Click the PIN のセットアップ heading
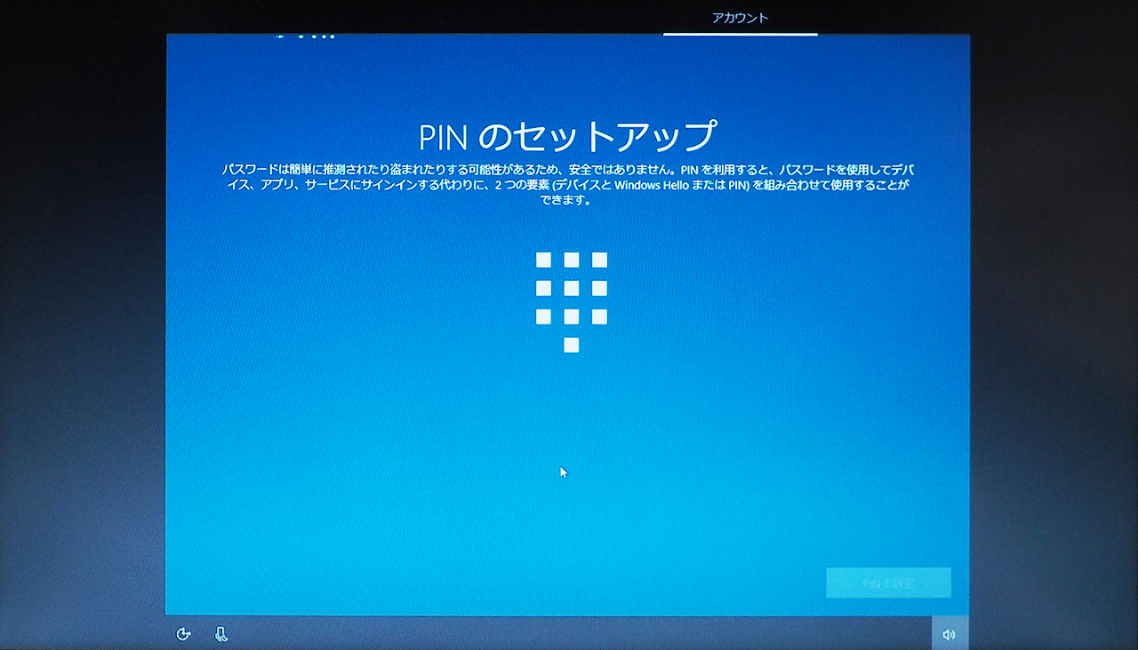1138x650 pixels. [x=567, y=136]
